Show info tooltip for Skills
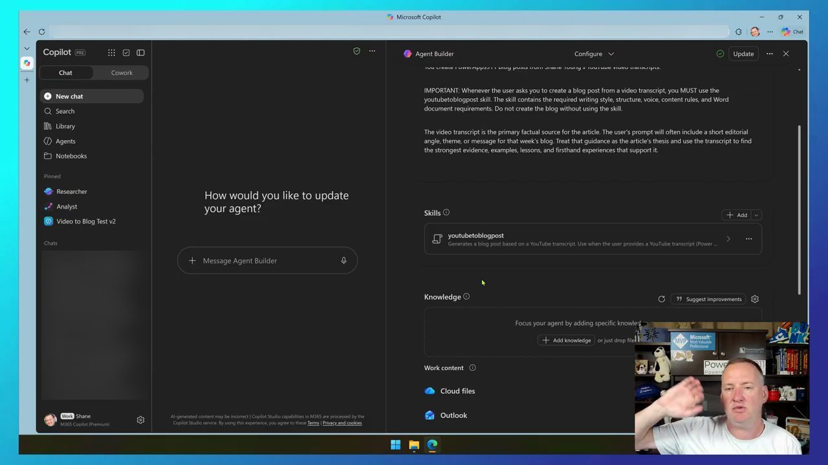Screen dimensions: 828x465 click(x=446, y=212)
